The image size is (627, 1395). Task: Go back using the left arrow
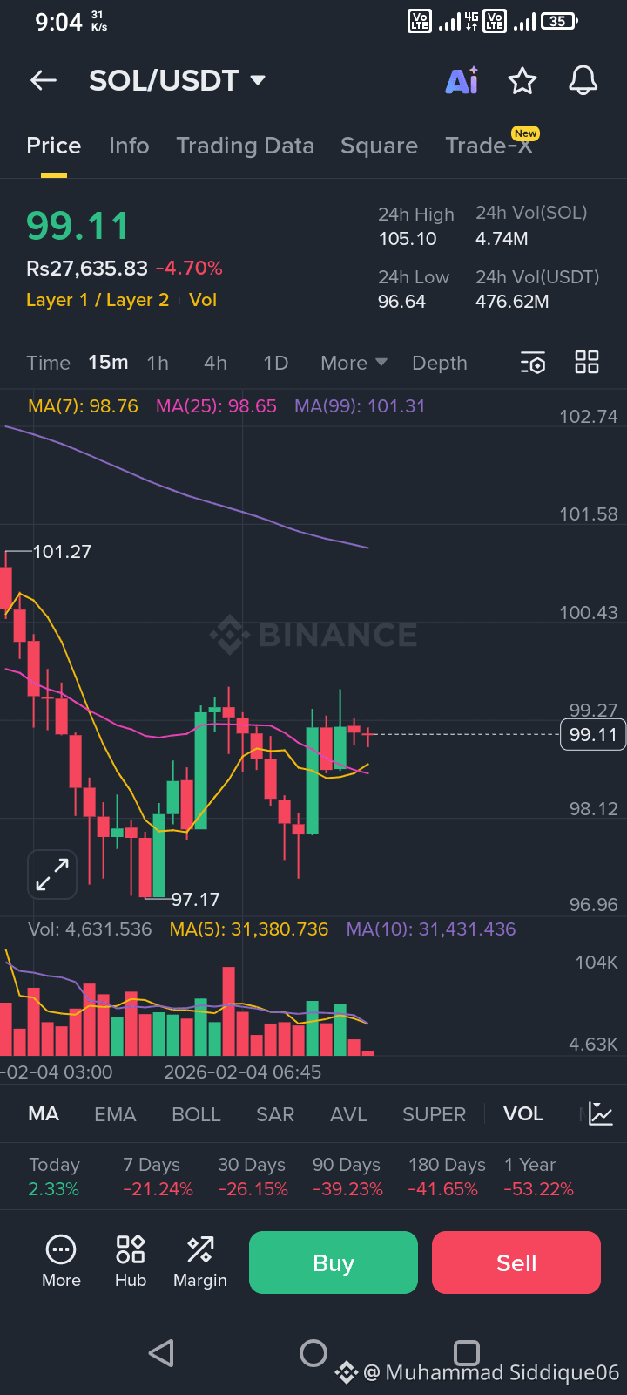(44, 81)
